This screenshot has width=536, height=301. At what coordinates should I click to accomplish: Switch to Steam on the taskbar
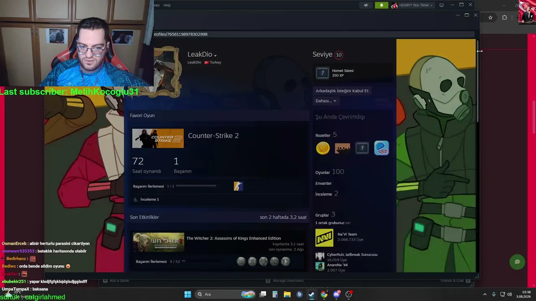312,294
